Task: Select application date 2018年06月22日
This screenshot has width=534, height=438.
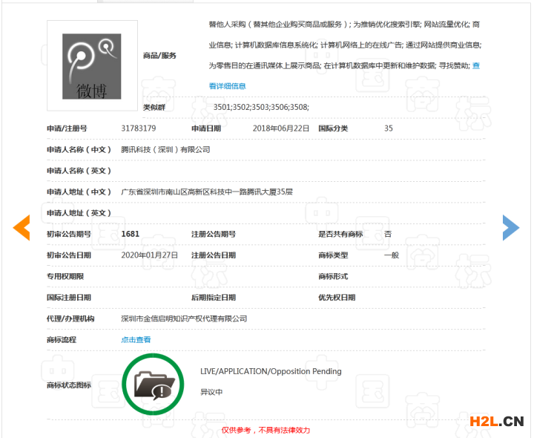Action: [x=281, y=128]
